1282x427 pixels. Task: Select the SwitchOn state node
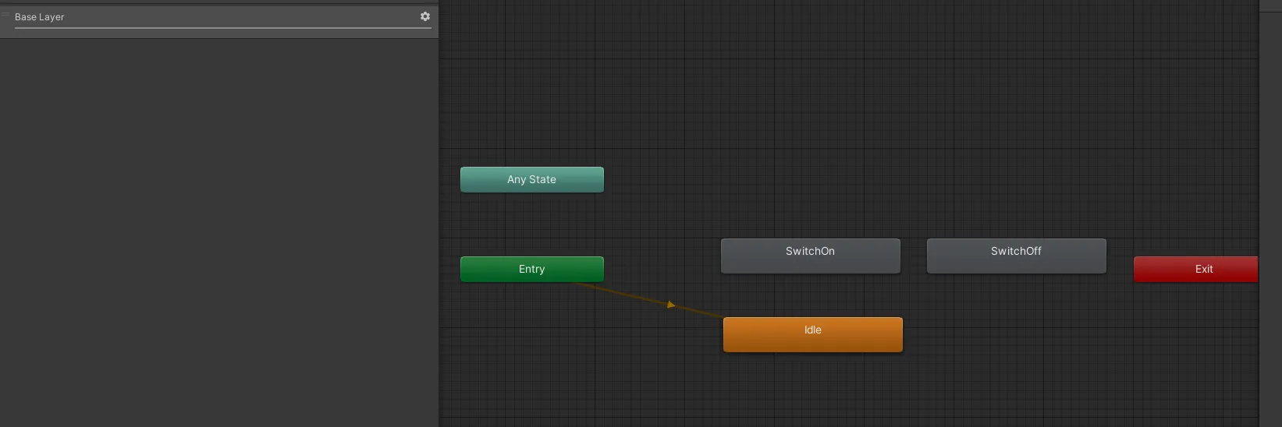[810, 256]
